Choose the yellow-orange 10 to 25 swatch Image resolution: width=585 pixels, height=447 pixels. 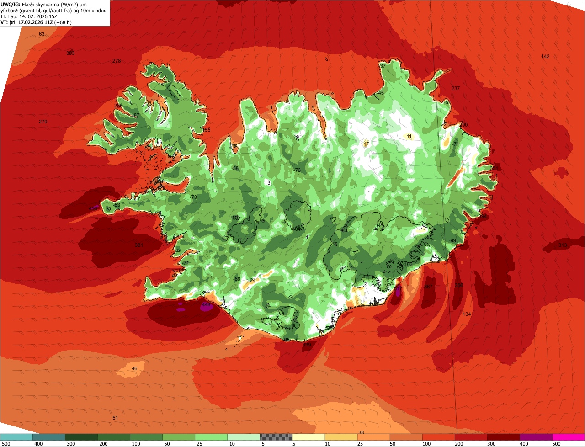(341, 437)
